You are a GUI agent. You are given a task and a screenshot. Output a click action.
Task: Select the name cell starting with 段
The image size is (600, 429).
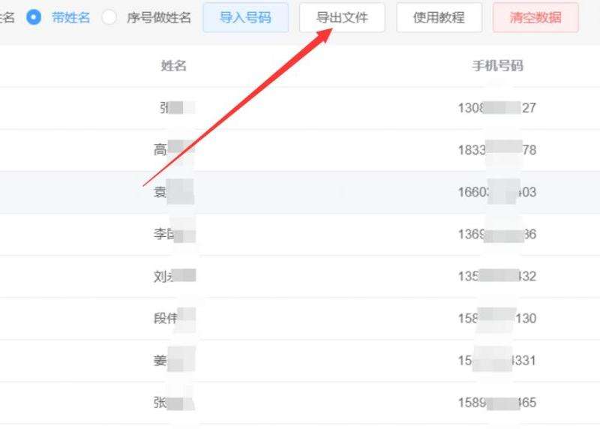[173, 319]
